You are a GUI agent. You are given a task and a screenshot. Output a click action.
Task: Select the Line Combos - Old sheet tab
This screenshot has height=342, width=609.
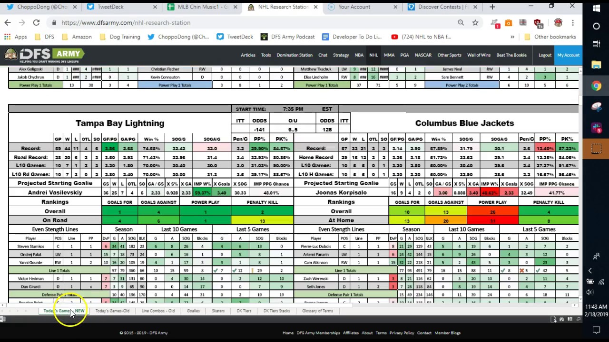pyautogui.click(x=158, y=311)
